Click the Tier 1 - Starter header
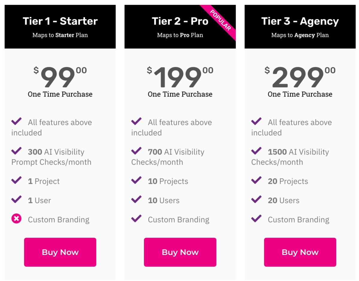Screen dimensions: 359x281 (x=60, y=21)
